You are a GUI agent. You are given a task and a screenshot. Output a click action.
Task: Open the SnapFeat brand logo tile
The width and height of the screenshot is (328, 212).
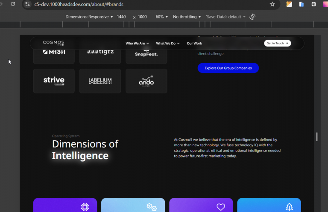point(146,55)
